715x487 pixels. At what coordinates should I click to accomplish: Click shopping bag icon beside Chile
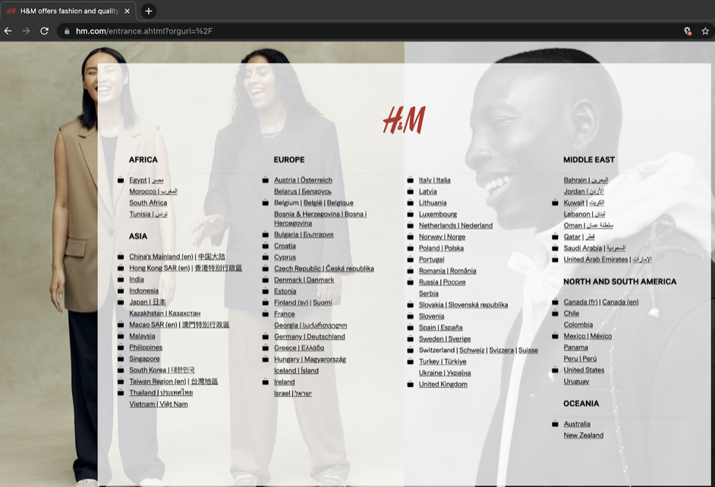coord(555,313)
